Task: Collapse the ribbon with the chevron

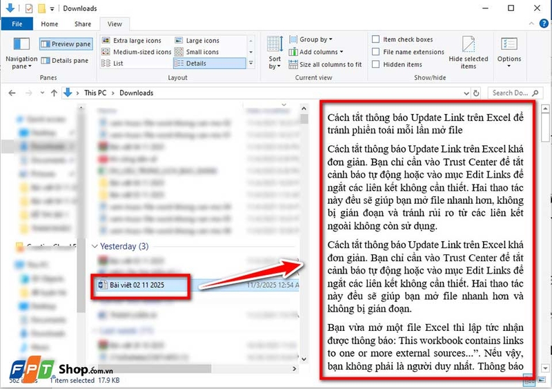Action: [x=531, y=23]
